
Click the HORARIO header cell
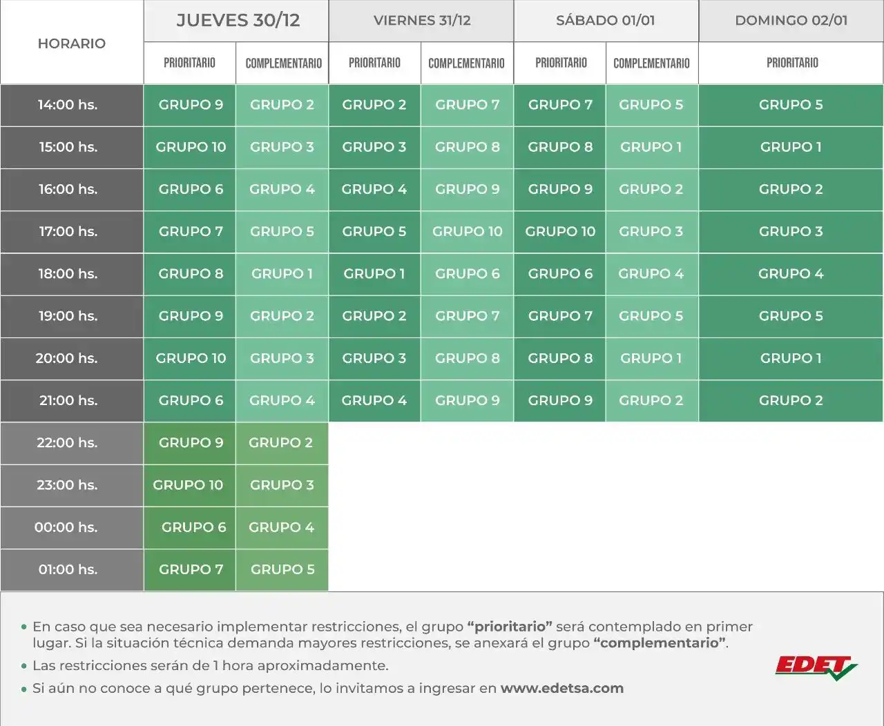click(71, 43)
